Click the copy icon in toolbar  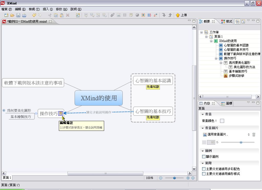tap(56, 15)
